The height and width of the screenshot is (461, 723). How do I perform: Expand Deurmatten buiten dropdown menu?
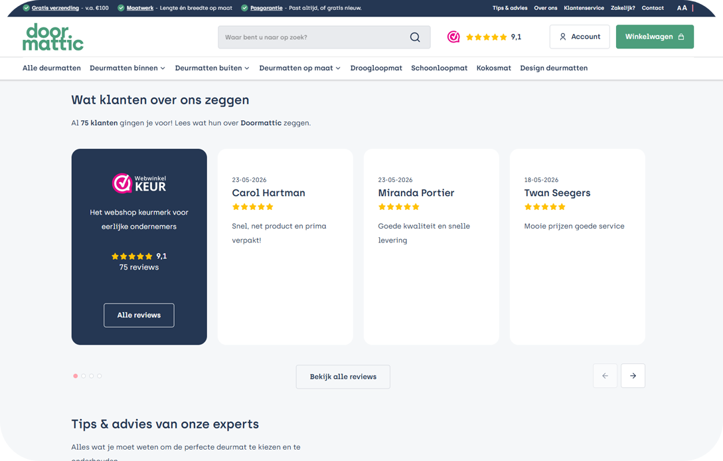click(x=212, y=68)
